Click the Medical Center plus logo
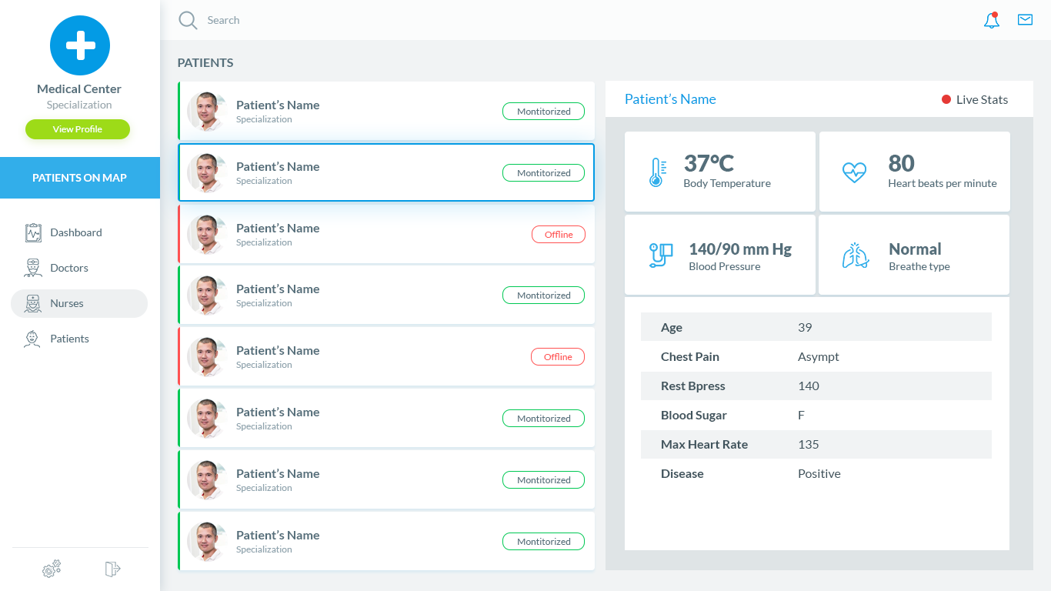The height and width of the screenshot is (591, 1051). point(80,45)
